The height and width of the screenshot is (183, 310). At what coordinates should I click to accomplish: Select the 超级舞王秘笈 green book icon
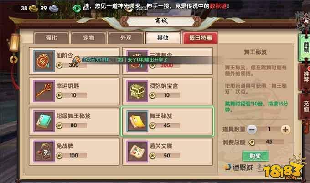click(44, 121)
